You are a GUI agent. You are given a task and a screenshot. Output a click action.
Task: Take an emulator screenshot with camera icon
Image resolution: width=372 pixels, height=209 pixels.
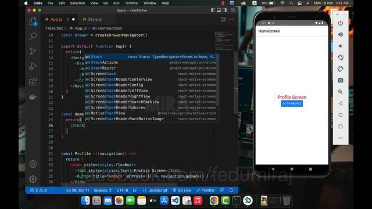coord(340,80)
